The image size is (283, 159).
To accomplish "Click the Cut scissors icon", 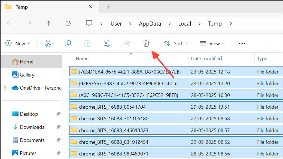I will click(48, 43).
